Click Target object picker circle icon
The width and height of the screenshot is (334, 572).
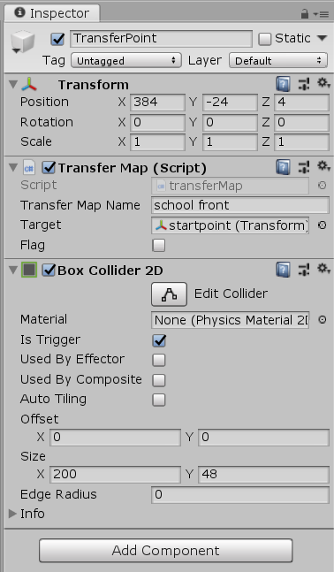coord(322,225)
